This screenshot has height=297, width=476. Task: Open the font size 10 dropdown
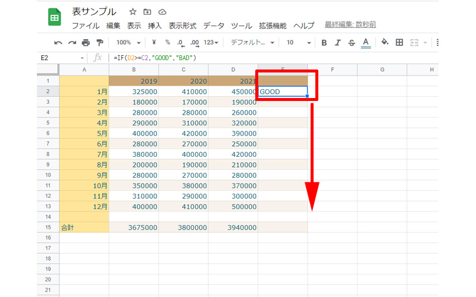click(x=299, y=42)
